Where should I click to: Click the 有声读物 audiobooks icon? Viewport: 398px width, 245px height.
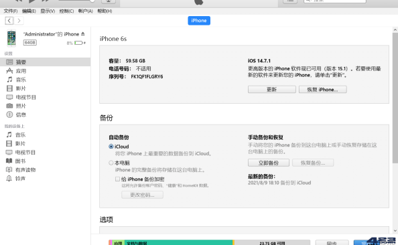(x=9, y=169)
